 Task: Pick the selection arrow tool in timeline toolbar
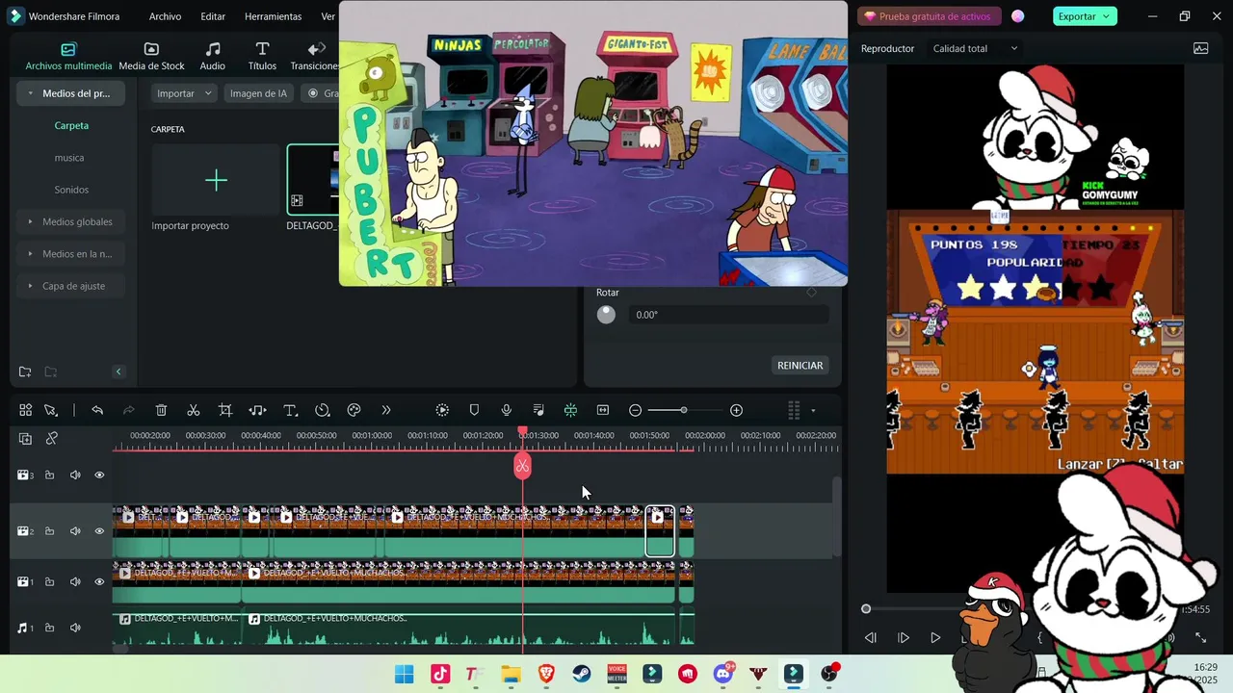[51, 410]
